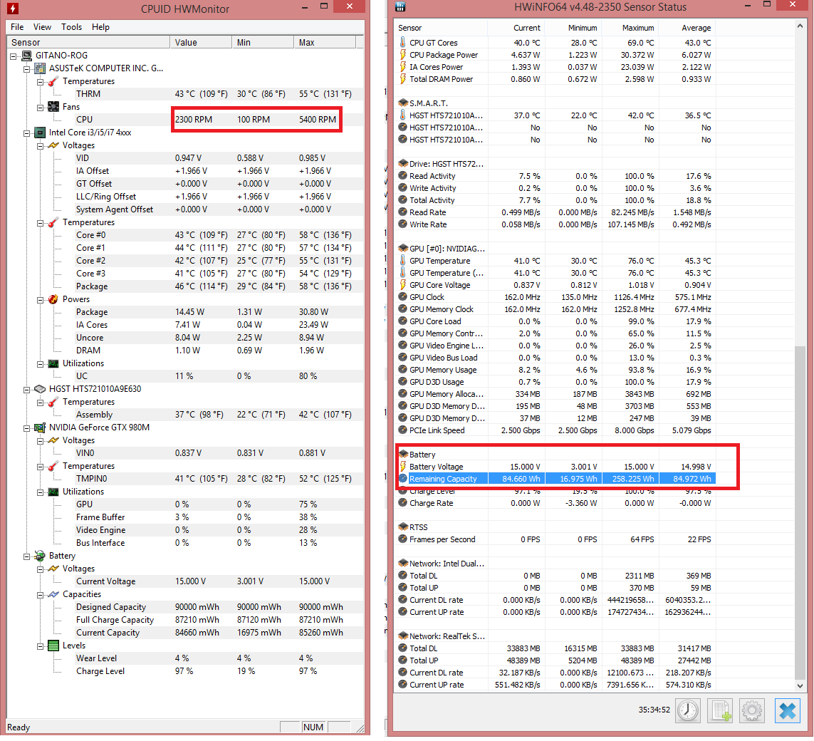Click the GITANO-ROG computer icon

[26, 56]
